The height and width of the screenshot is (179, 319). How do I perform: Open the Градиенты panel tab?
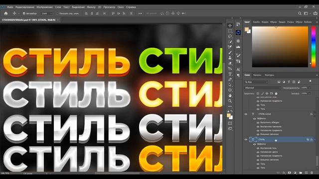click(x=282, y=22)
